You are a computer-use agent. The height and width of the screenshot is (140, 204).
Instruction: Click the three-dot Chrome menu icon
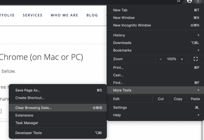pyautogui.click(x=198, y=1)
